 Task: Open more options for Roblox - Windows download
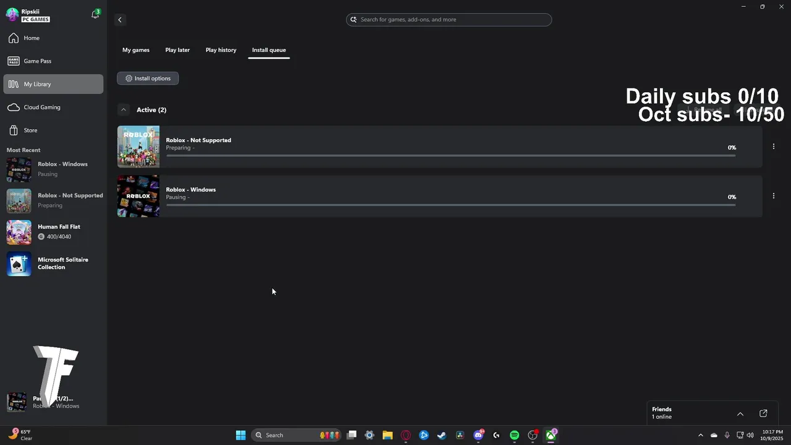[x=774, y=196]
